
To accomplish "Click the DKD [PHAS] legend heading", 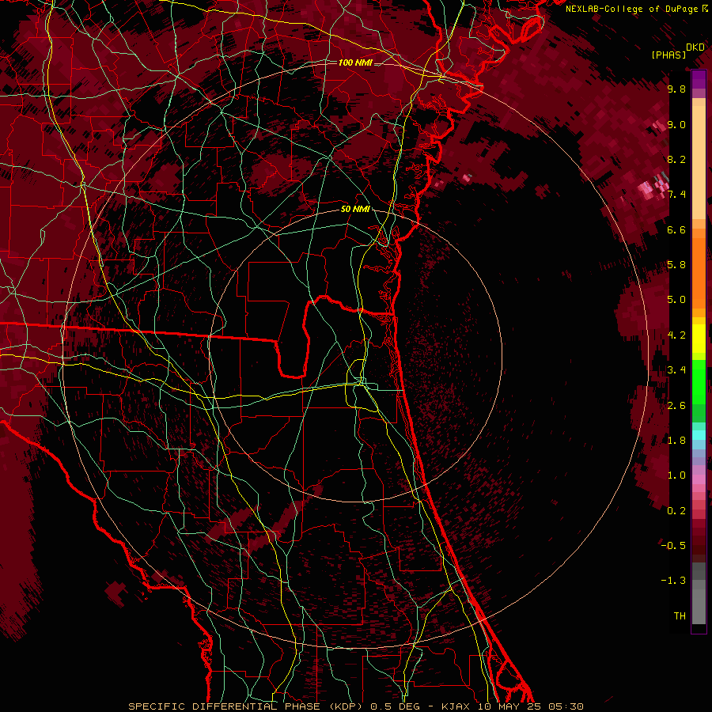I will pyautogui.click(x=678, y=51).
